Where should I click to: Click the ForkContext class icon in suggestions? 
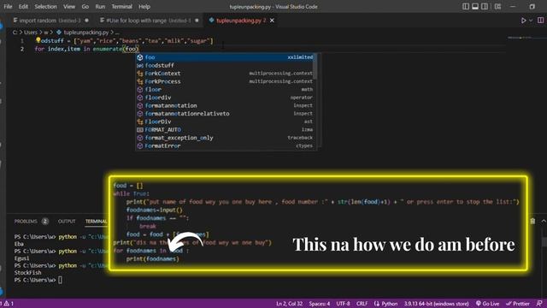point(140,74)
